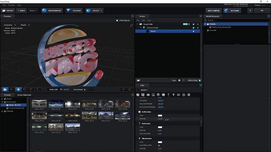Jump to reflectivity icon in Edit toolbar

click(163, 95)
